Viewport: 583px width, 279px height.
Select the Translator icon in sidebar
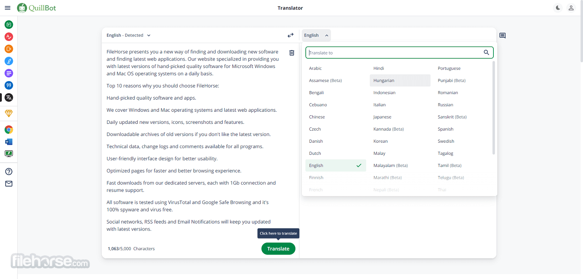9,98
